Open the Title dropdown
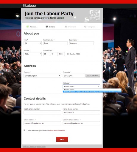Image resolution: width=137 pixels, height=152 pixels. coord(32,43)
